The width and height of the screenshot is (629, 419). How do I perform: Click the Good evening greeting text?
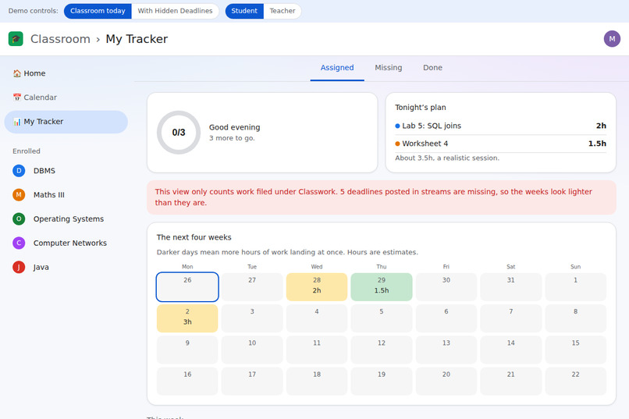234,127
